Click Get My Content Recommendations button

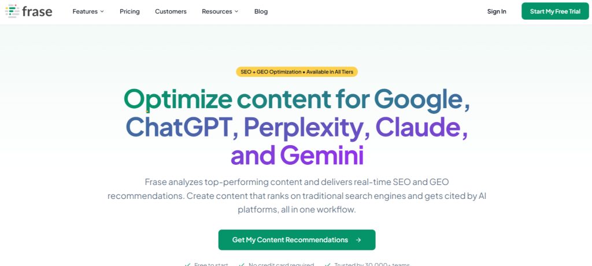[290, 240]
